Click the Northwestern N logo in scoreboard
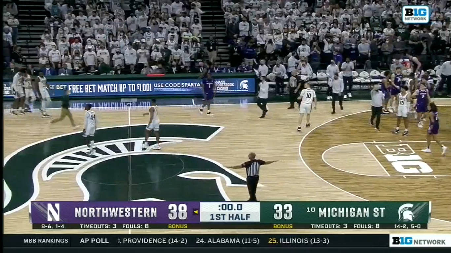The height and width of the screenshot is (253, 451). pos(53,212)
